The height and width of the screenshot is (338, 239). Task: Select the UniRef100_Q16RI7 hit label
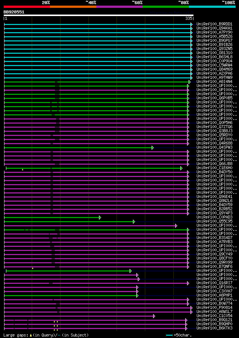tap(214, 283)
